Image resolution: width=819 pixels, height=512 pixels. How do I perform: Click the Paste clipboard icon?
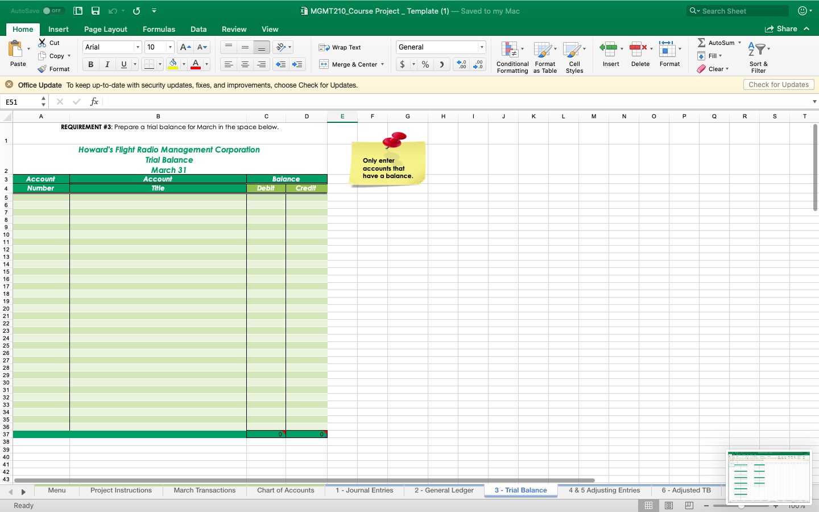click(x=15, y=49)
